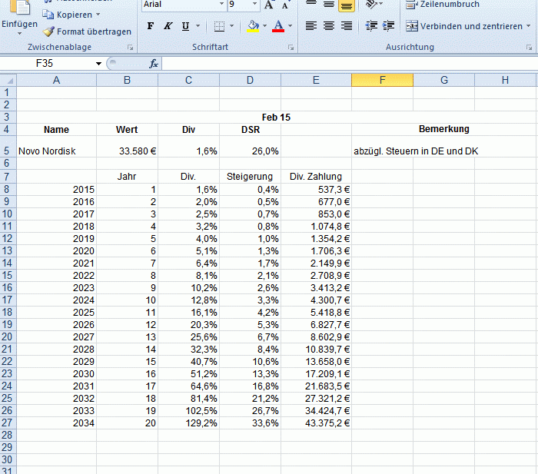This screenshot has height=474, width=538.
Task: Expand the Name Box dropdown
Action: click(99, 64)
